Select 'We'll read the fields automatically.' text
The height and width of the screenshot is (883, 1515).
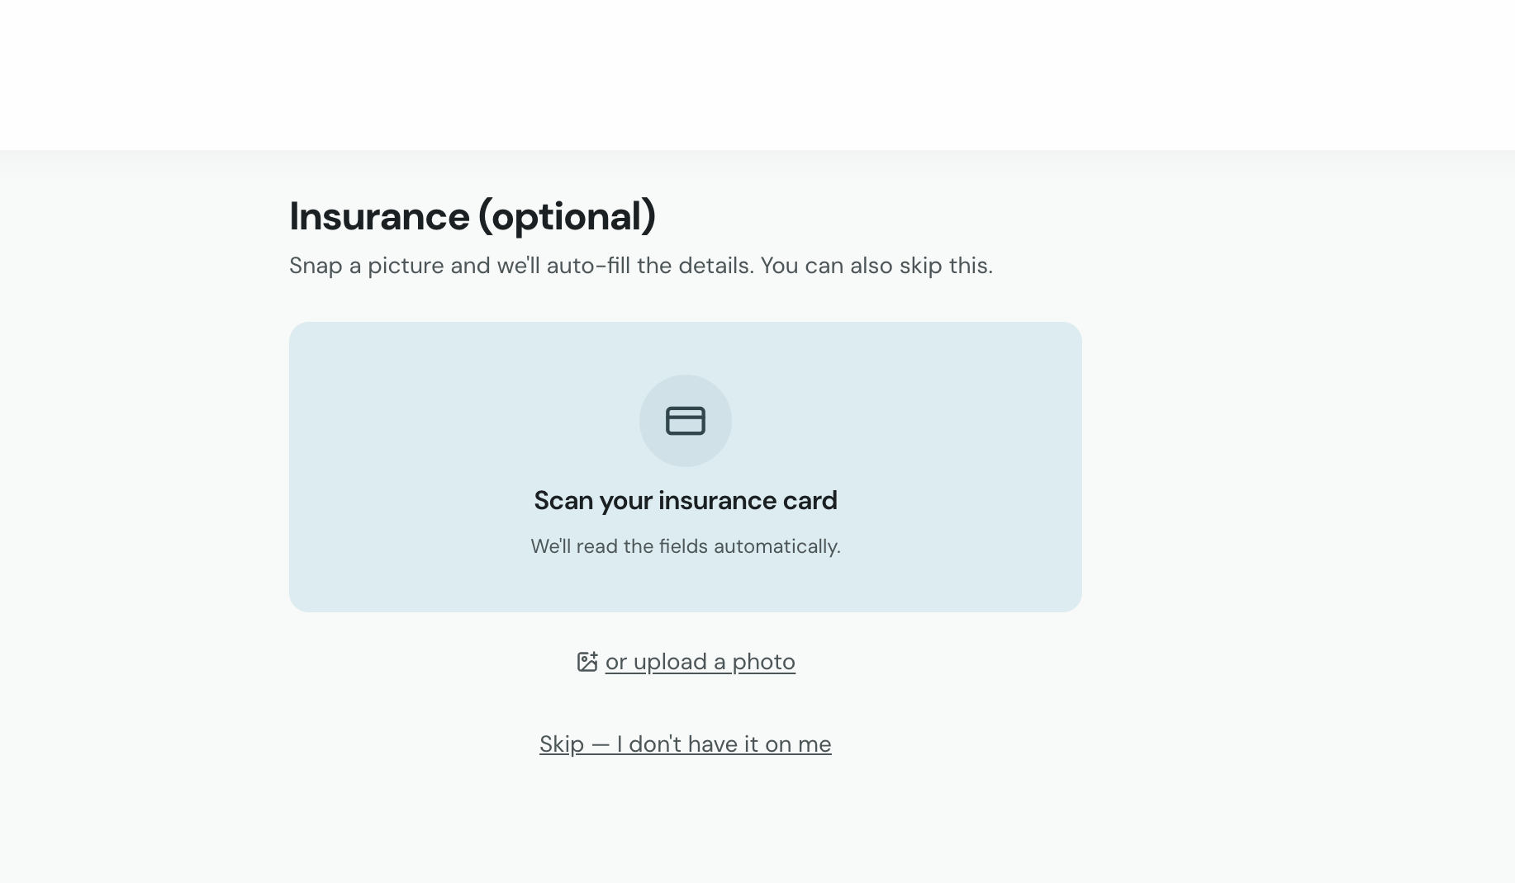coord(686,546)
